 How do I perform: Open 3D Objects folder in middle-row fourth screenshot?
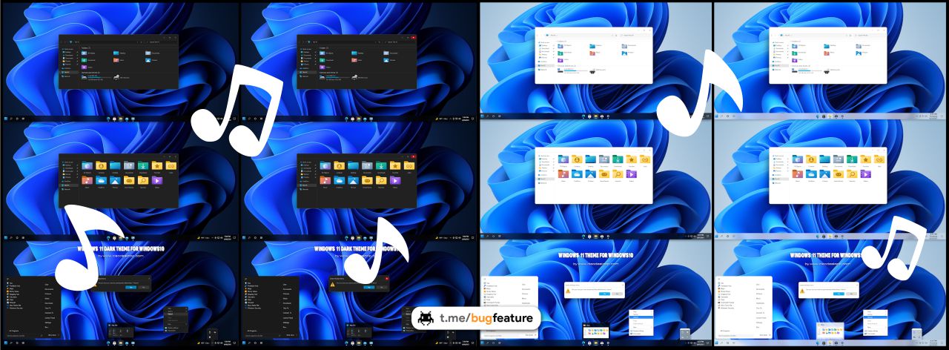click(x=798, y=159)
